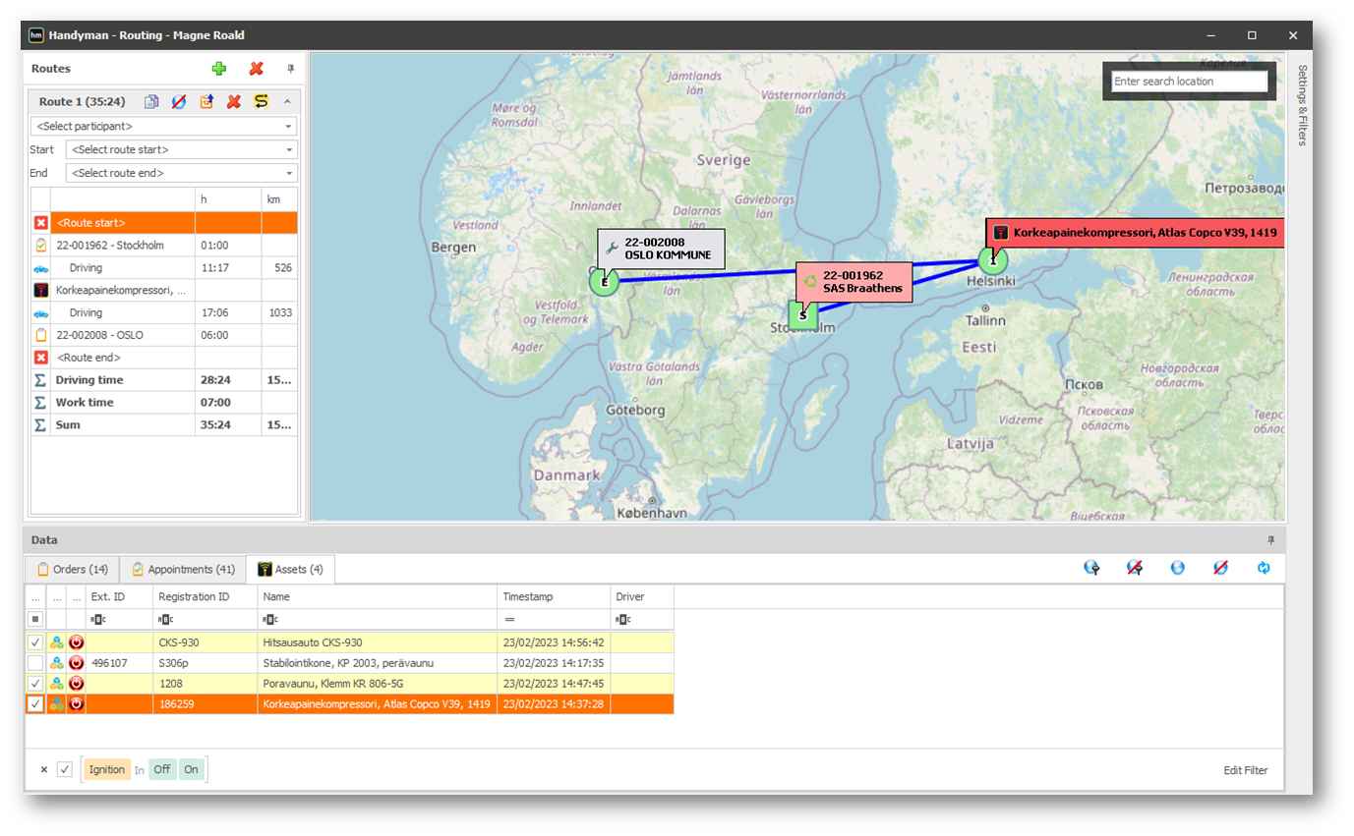Click the 22-001962 SAS Braathens map label
The image size is (1354, 836).
(855, 282)
